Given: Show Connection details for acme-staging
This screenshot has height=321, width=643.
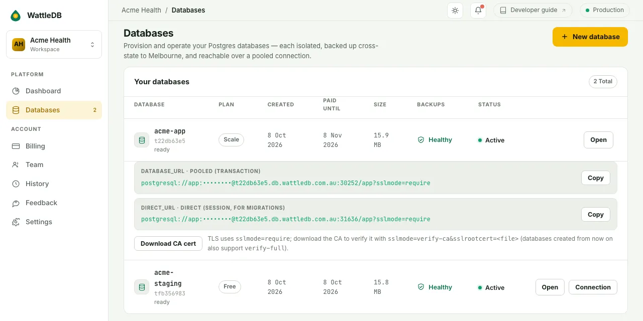Looking at the screenshot, I should tap(593, 287).
